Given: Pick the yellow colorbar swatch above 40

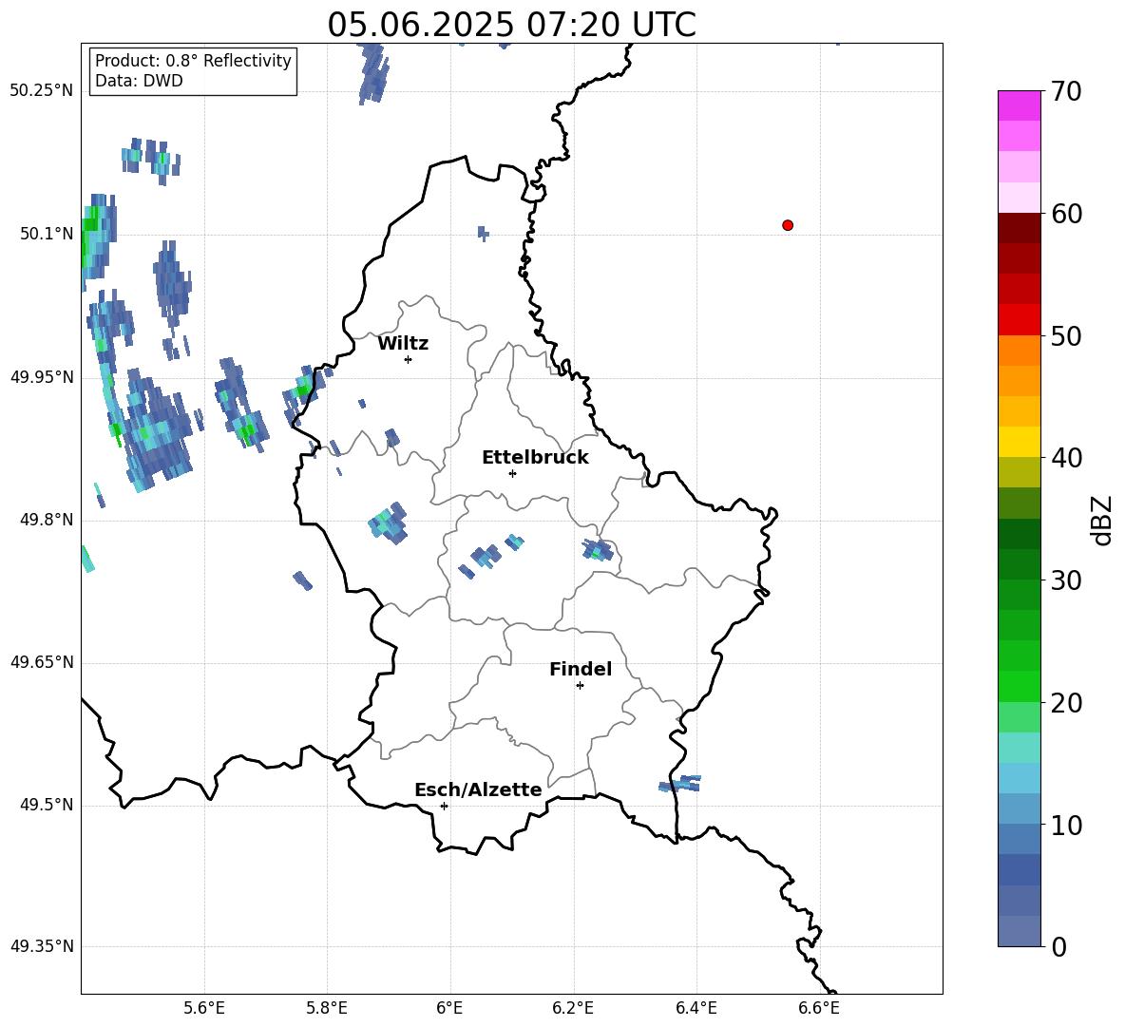Looking at the screenshot, I should click(1019, 442).
